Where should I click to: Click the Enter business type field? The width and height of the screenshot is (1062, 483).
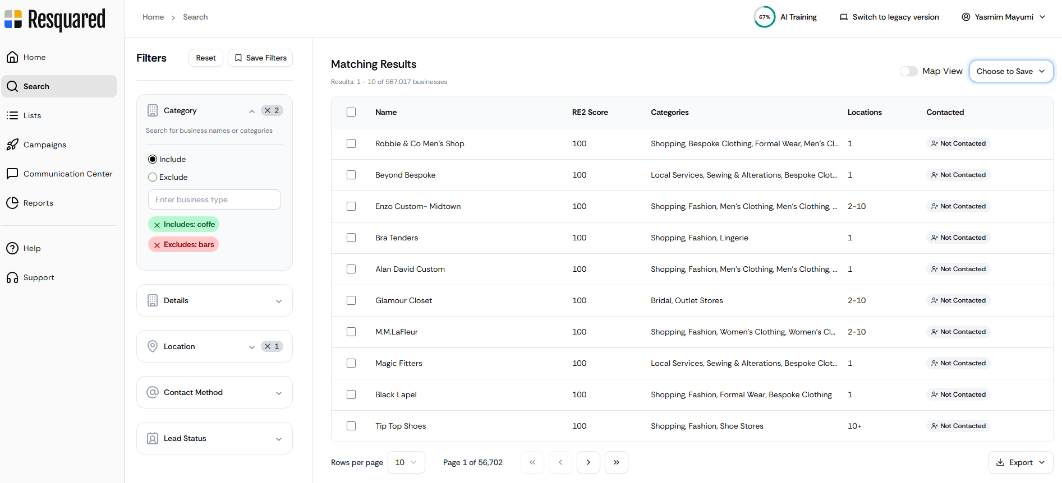[214, 199]
